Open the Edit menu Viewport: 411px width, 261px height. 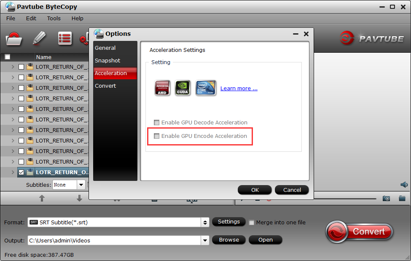pos(31,19)
